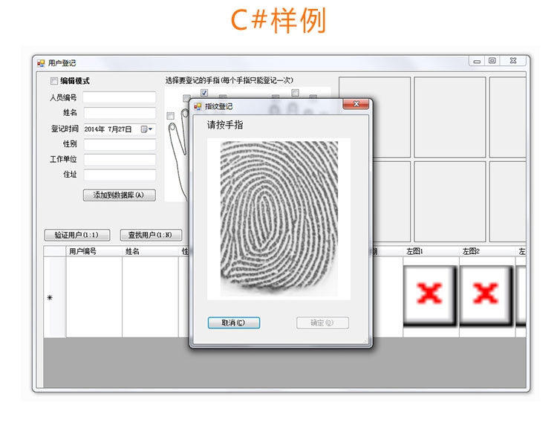Click the fingerprint preview image
This screenshot has height=434, width=557.
278,218
